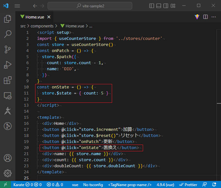Screen dimensions: 221x188
Task: Click the opening <template> tag
Action: [x=49, y=117]
